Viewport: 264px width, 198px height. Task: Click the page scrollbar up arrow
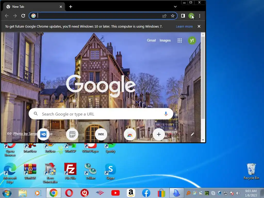click(x=203, y=35)
